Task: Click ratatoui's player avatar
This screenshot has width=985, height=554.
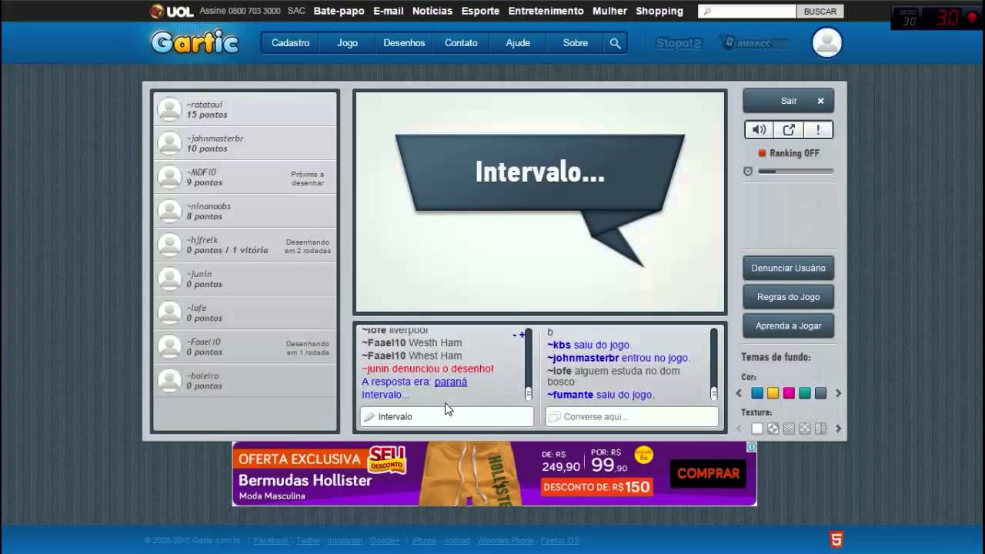Action: click(169, 109)
